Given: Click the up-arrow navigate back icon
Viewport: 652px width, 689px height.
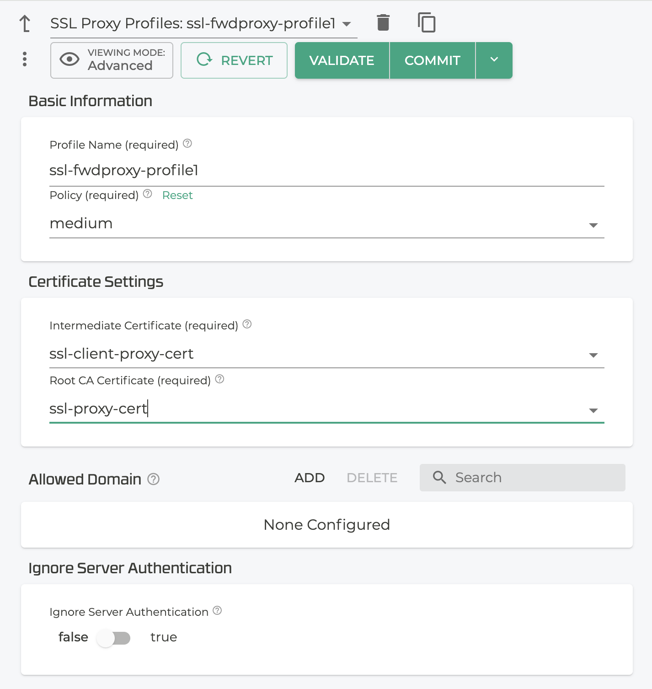Looking at the screenshot, I should pyautogui.click(x=25, y=23).
